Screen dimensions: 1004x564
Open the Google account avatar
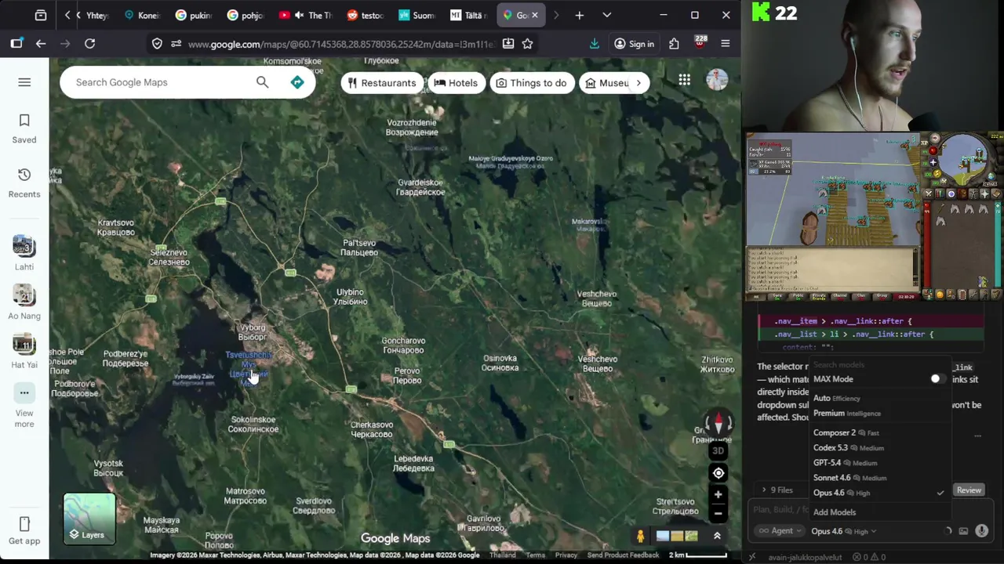717,80
